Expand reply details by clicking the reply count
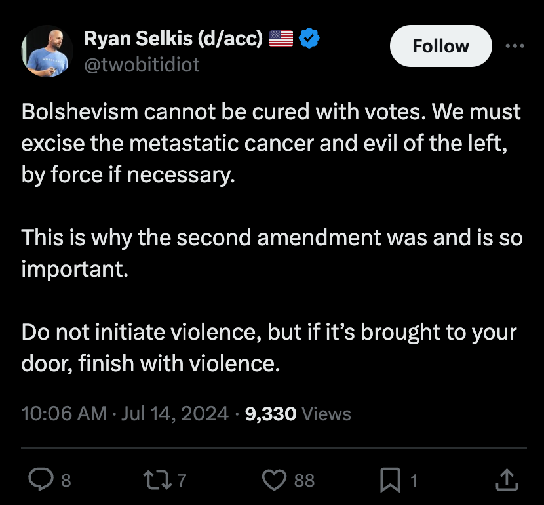 66,481
